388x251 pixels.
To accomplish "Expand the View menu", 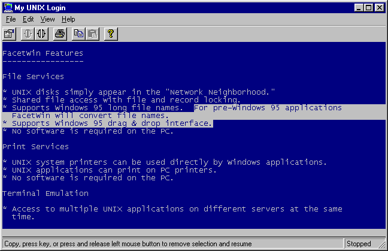I will tap(47, 19).
